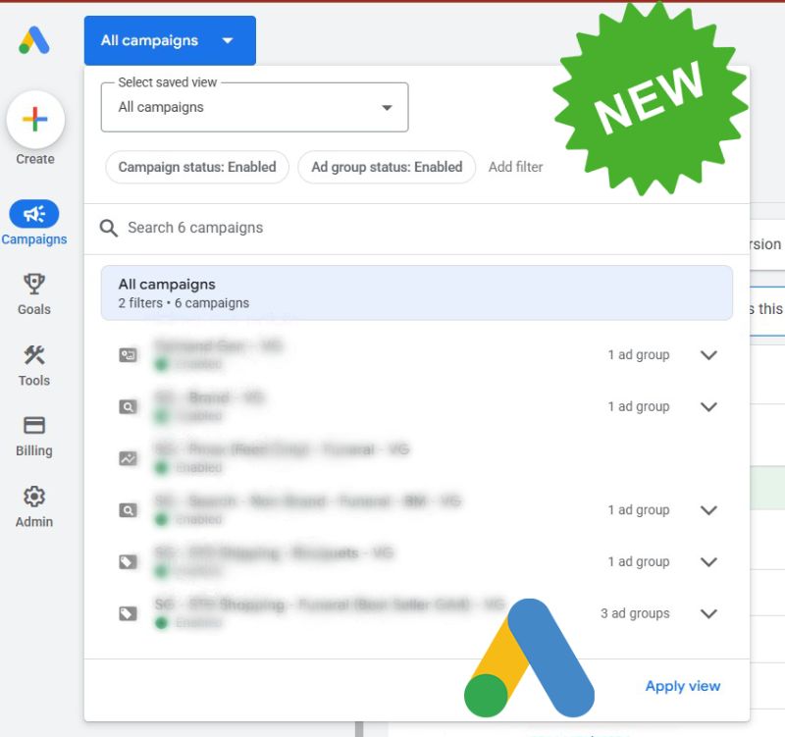Screen dimensions: 785x737
Task: Select the highlighted All campaigns row
Action: point(416,292)
